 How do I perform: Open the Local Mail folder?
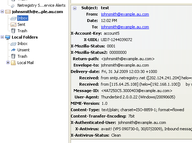click(26, 63)
